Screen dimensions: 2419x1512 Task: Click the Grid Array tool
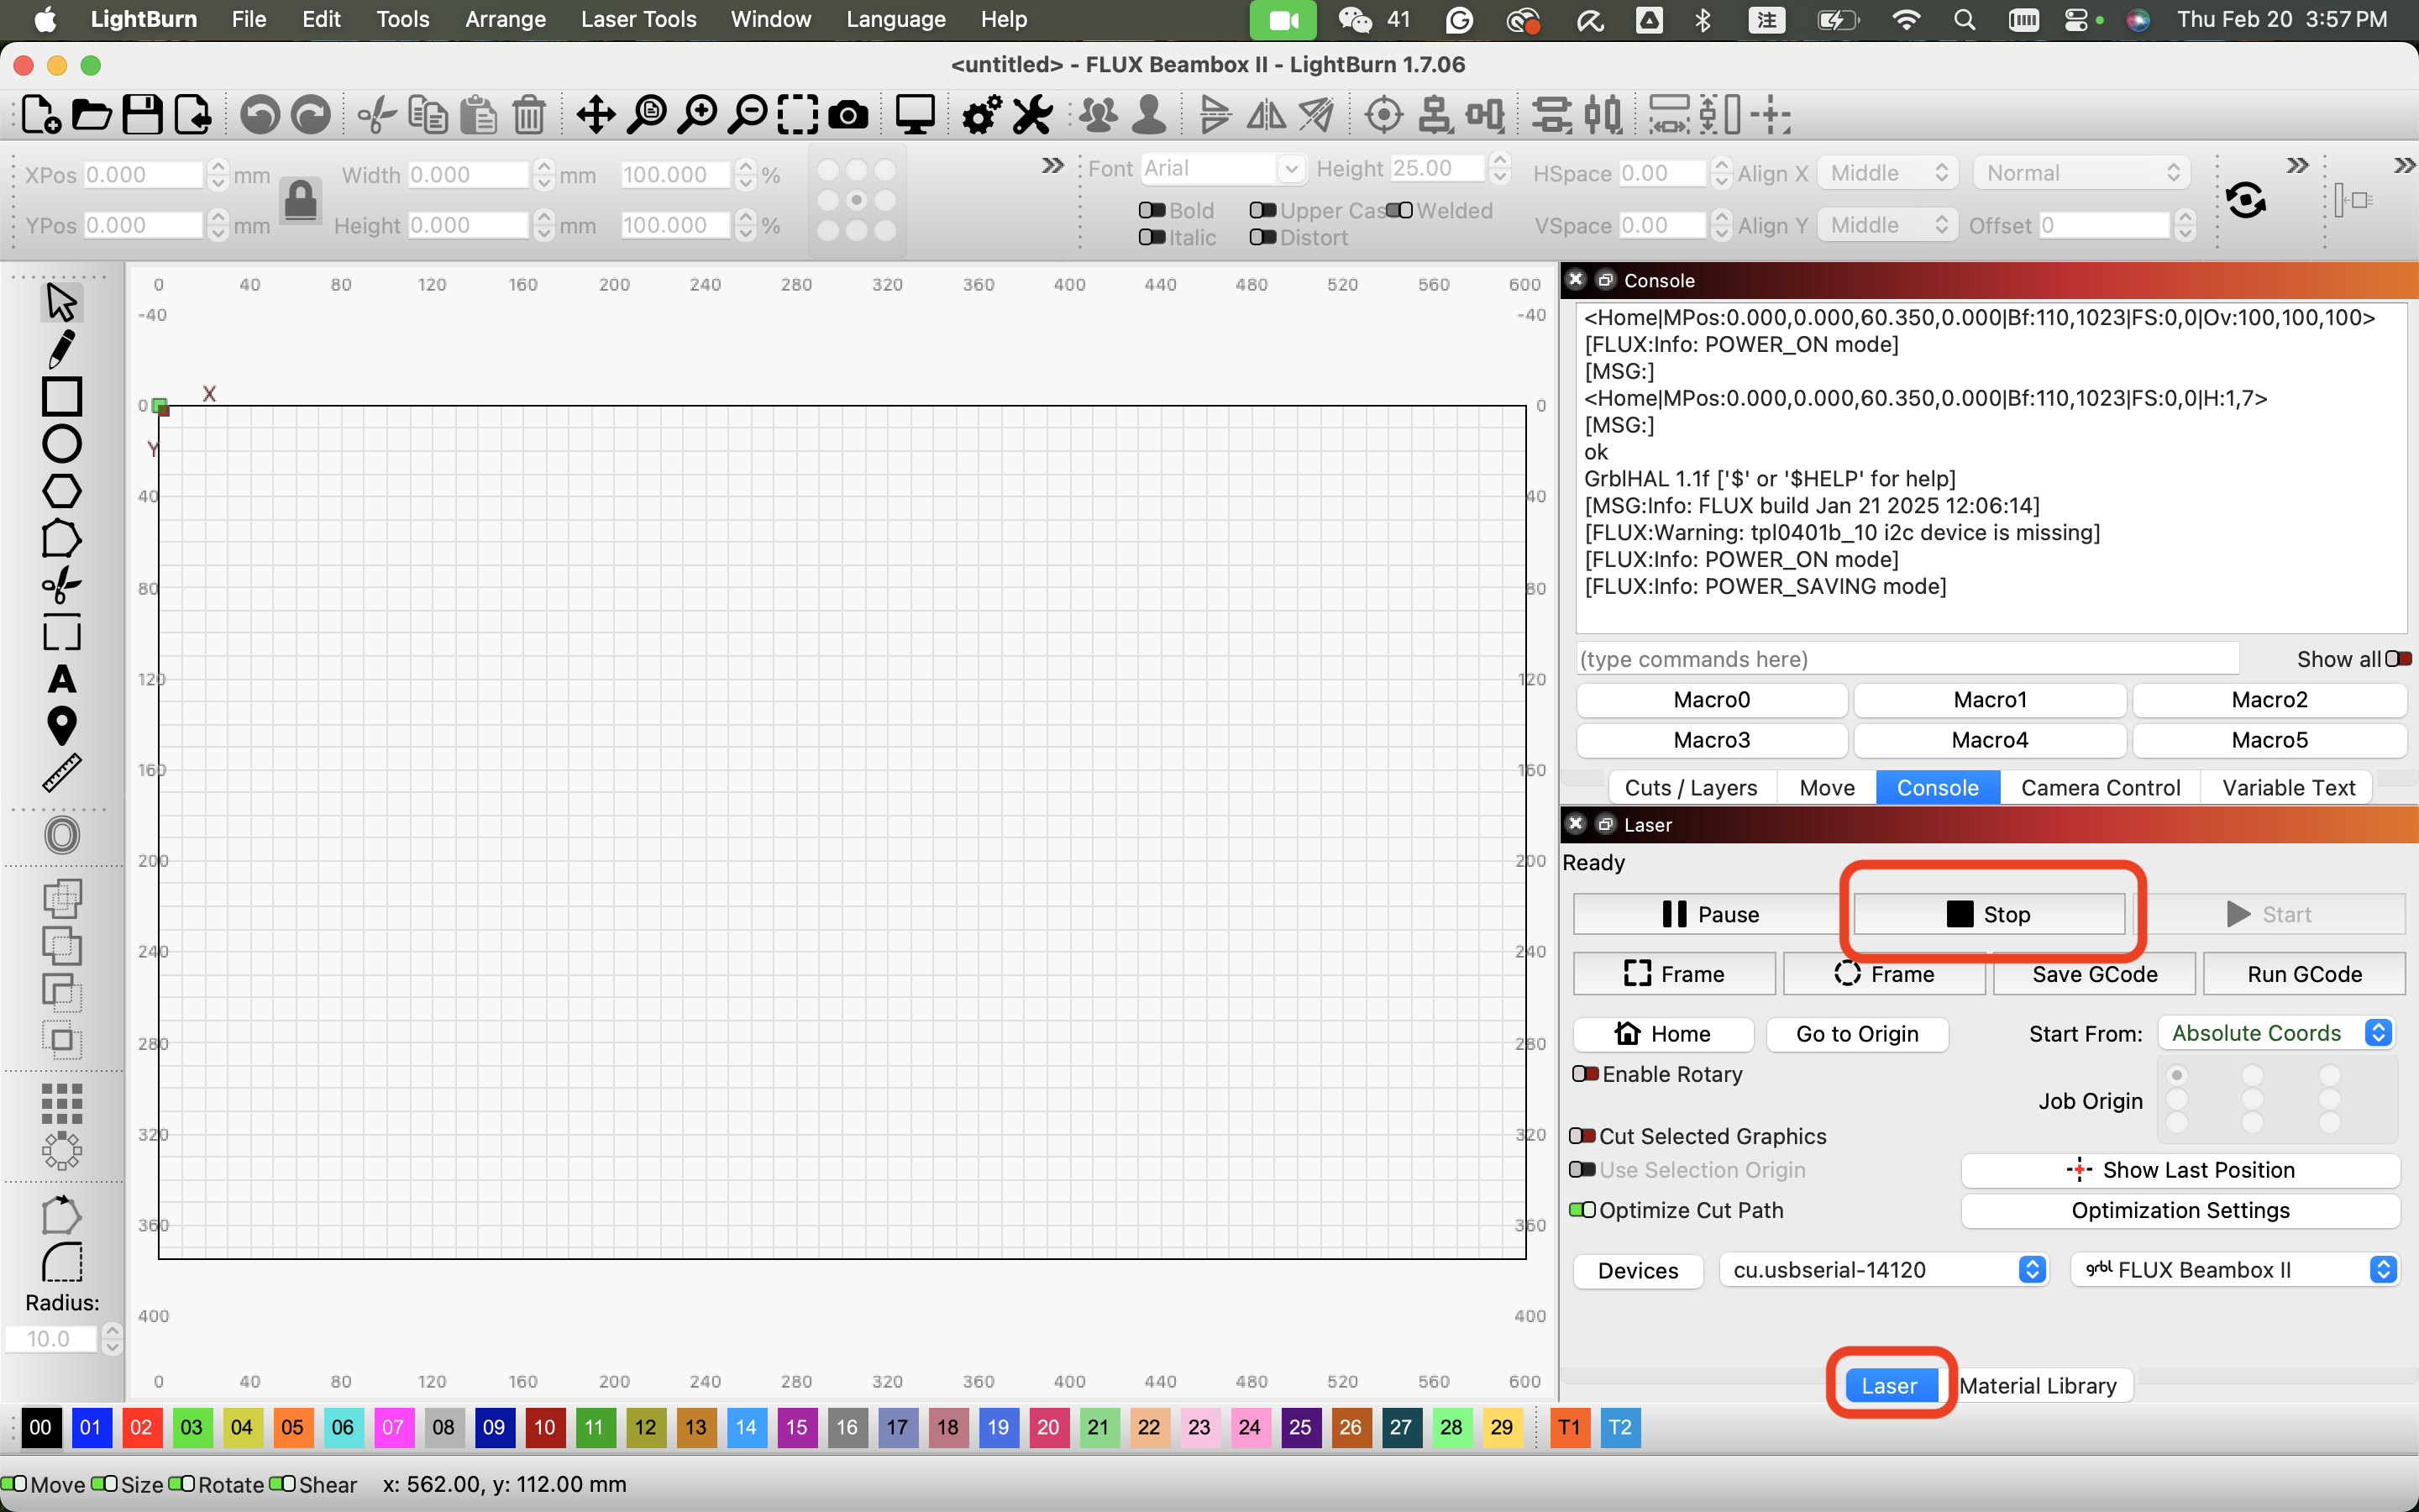(x=62, y=1104)
